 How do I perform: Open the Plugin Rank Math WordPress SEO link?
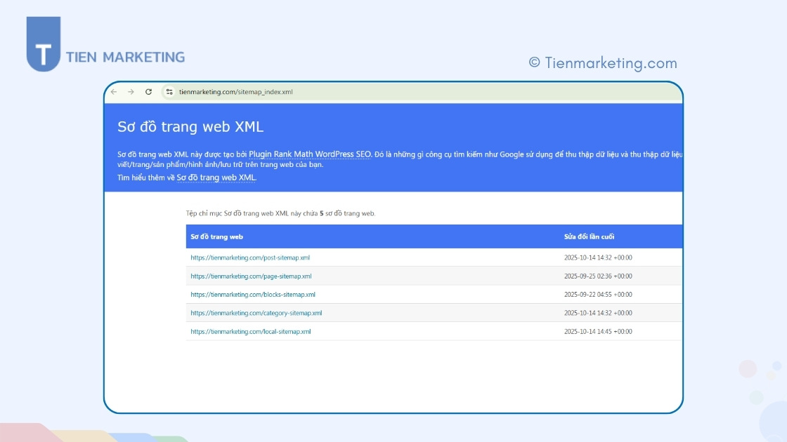309,154
